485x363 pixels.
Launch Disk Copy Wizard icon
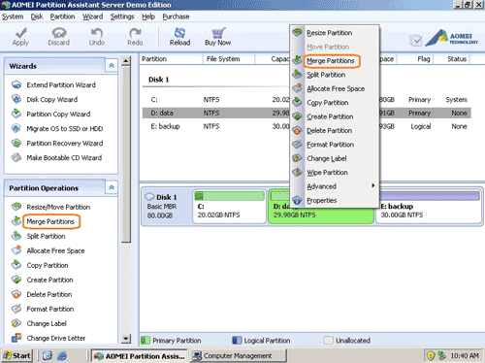(16, 99)
